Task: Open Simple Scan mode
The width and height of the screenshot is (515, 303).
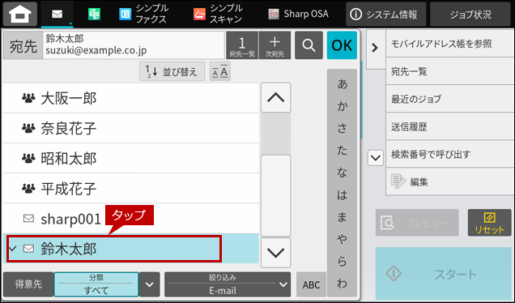Action: 218,14
